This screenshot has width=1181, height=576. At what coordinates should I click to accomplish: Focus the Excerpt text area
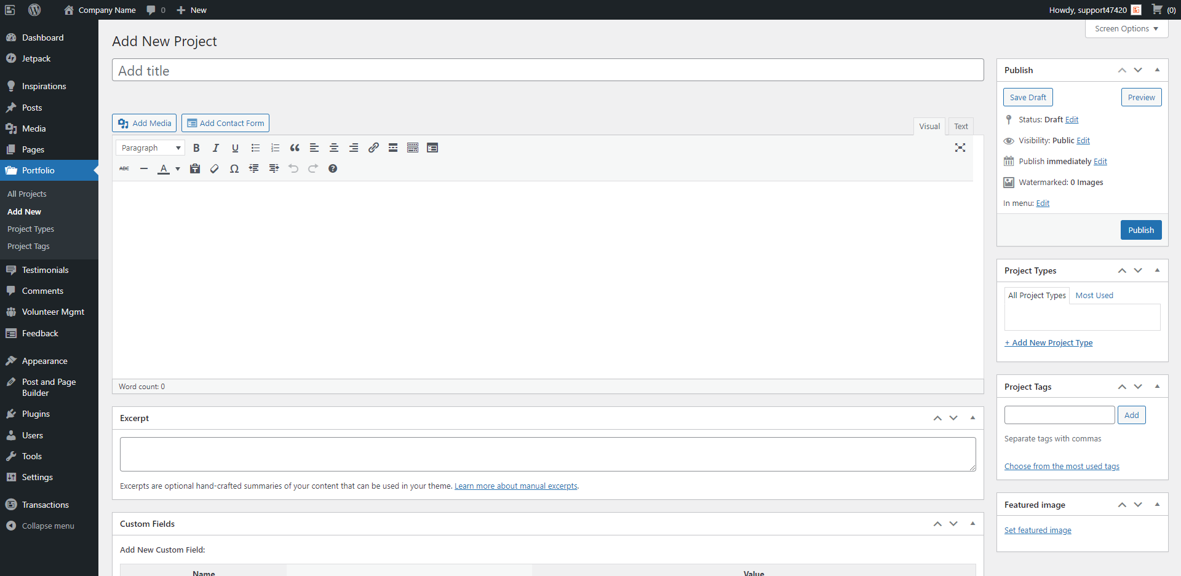(547, 454)
